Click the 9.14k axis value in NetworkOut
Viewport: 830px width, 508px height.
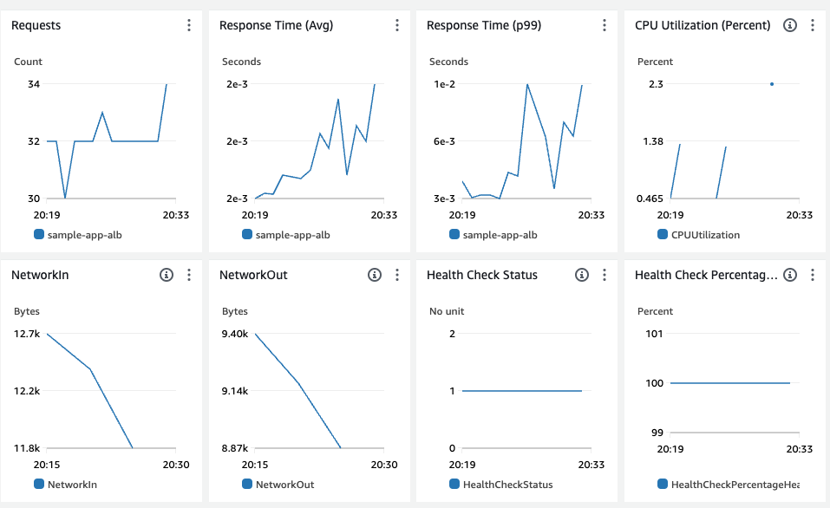(235, 390)
